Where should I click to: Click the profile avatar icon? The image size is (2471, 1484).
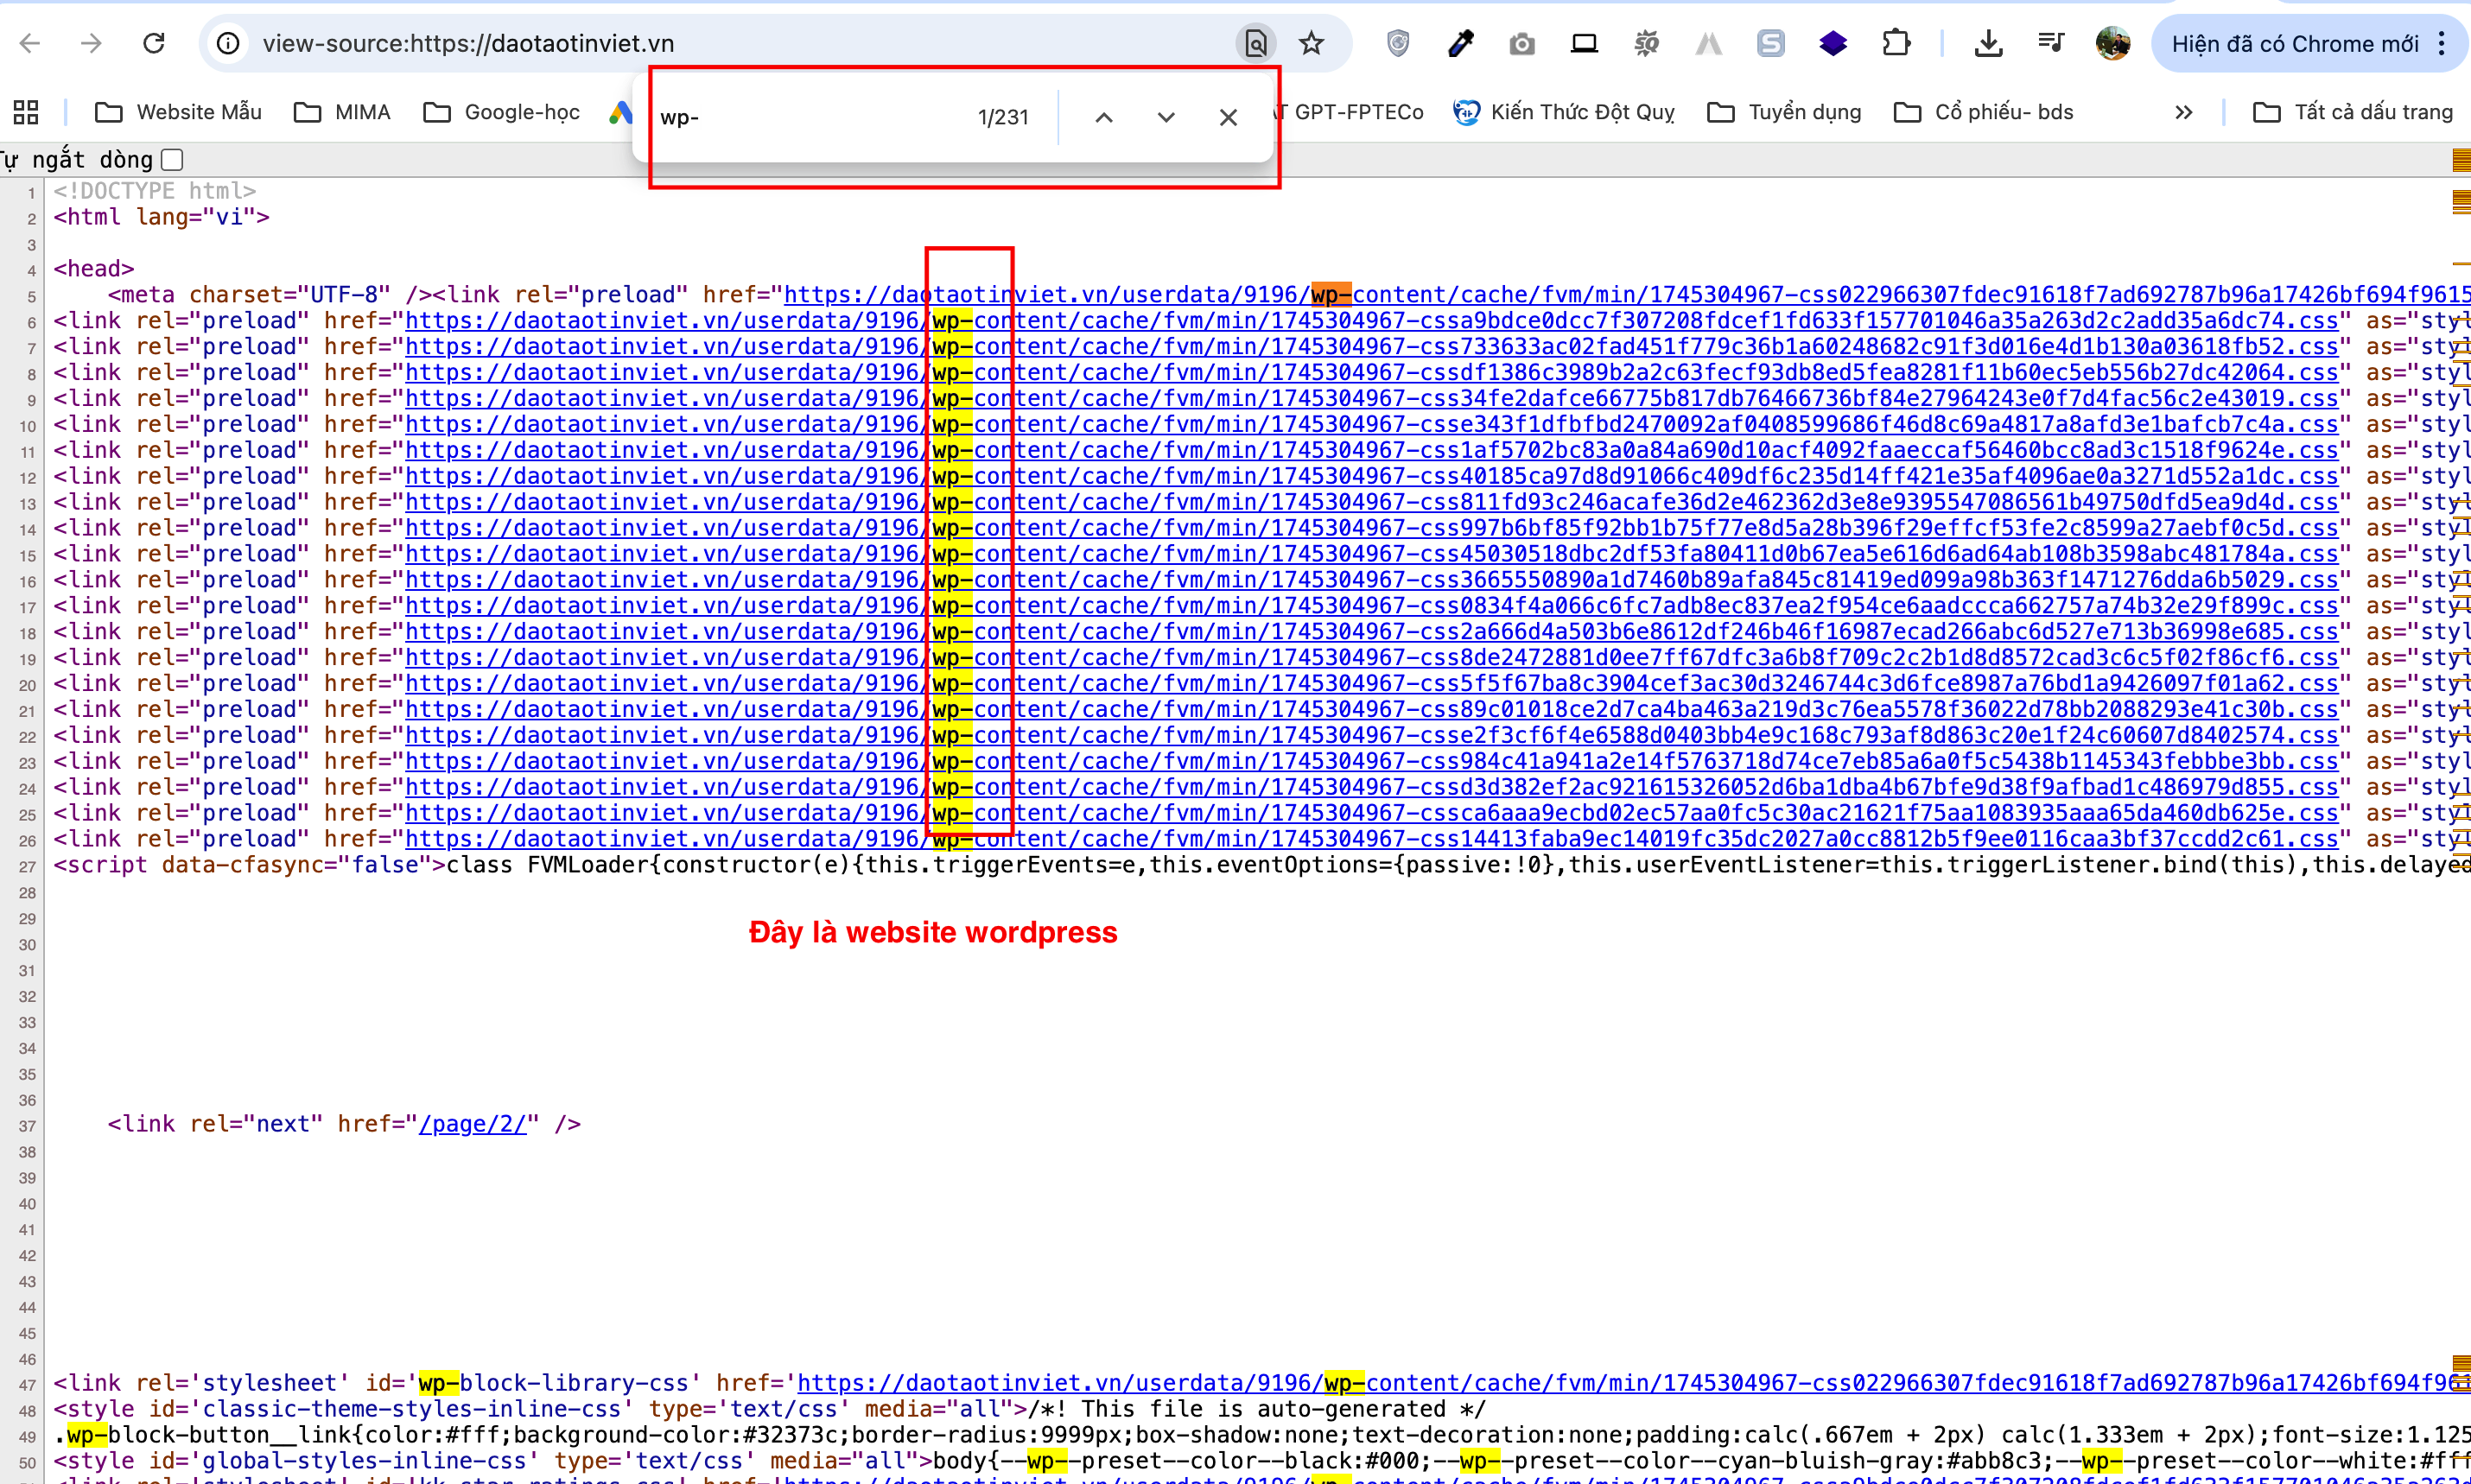(2112, 43)
